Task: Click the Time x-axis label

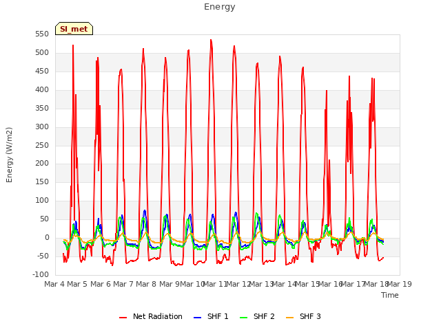Action: pos(390,295)
